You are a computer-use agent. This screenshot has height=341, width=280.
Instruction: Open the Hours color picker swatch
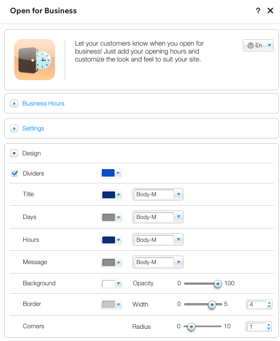(111, 240)
